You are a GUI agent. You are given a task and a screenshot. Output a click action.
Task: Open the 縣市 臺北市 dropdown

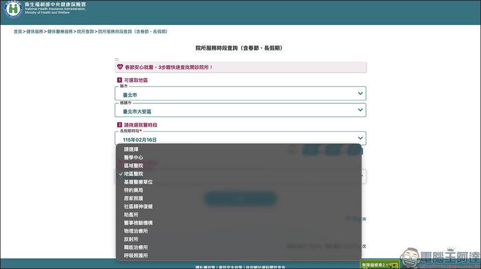240,94
